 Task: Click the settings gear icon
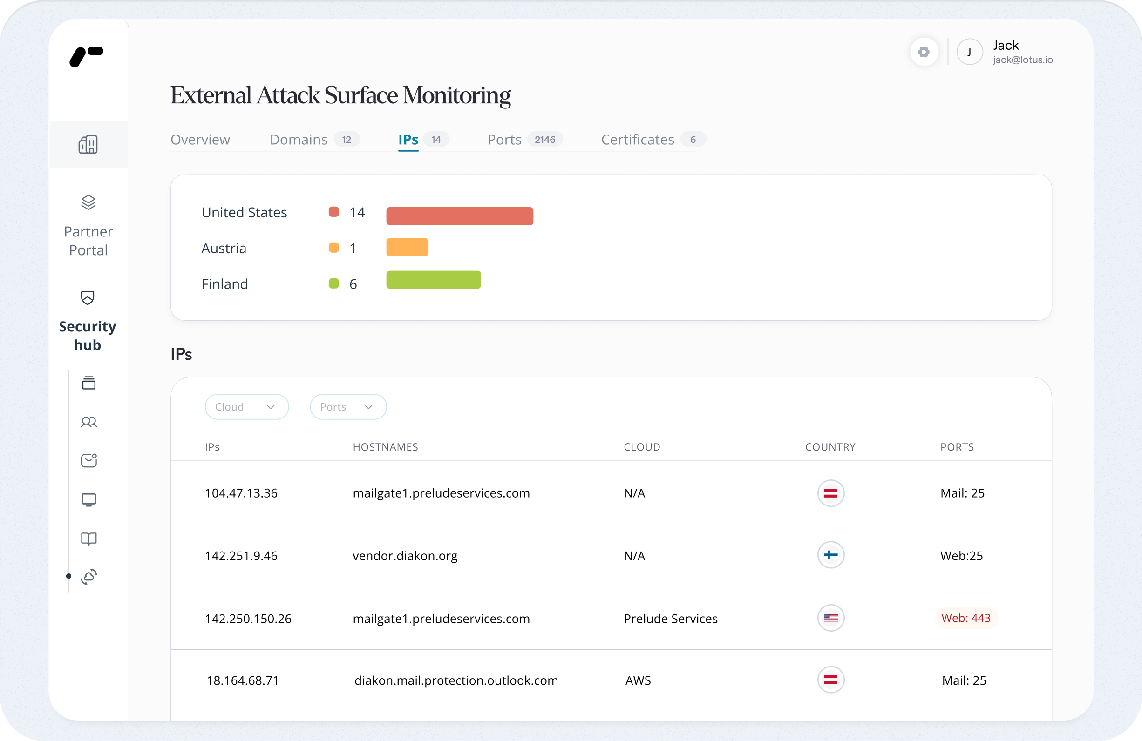coord(924,52)
